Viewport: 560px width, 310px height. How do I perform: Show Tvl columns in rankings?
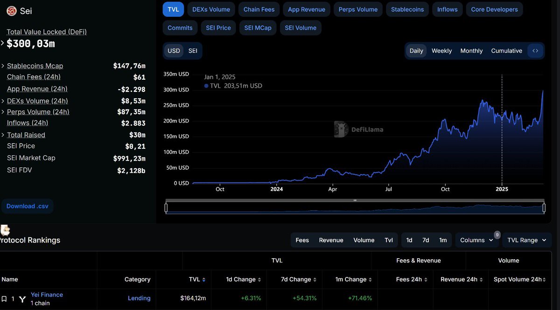(x=389, y=240)
